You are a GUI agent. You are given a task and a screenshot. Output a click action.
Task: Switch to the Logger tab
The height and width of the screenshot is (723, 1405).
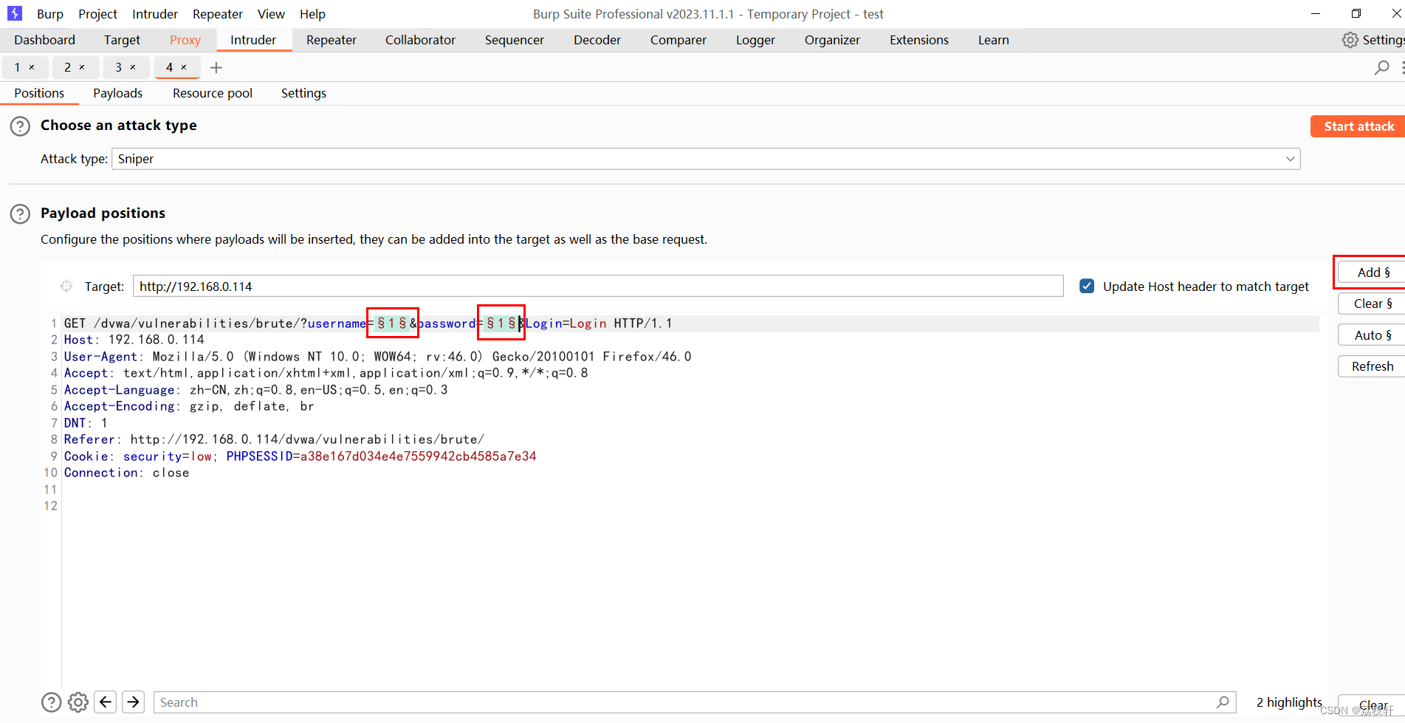[x=755, y=40]
